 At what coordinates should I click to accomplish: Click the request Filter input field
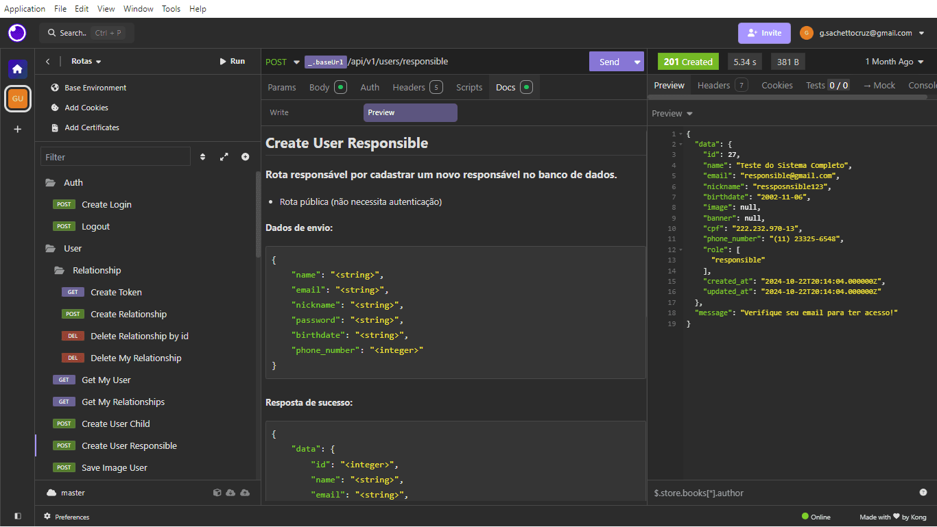pyautogui.click(x=115, y=157)
